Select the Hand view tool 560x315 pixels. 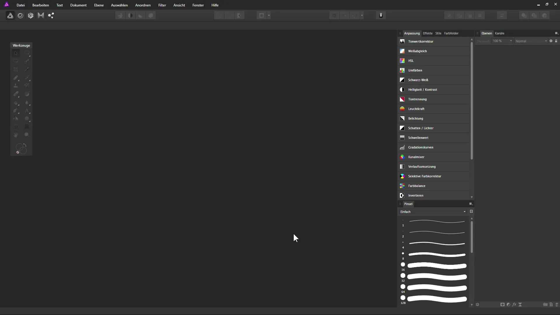pyautogui.click(x=16, y=135)
